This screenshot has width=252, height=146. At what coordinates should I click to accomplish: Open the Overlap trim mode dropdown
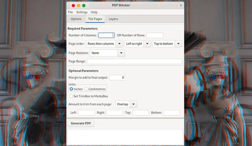coord(126,104)
